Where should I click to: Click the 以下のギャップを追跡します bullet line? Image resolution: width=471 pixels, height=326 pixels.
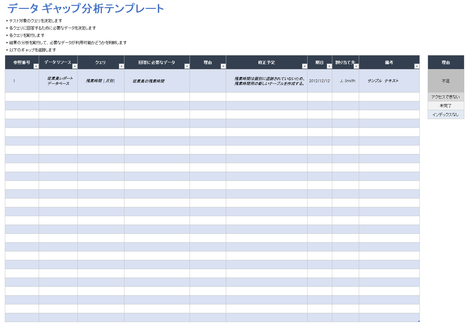click(x=31, y=50)
